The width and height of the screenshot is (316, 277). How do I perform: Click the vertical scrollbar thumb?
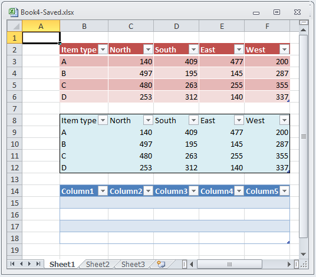[x=303, y=136]
